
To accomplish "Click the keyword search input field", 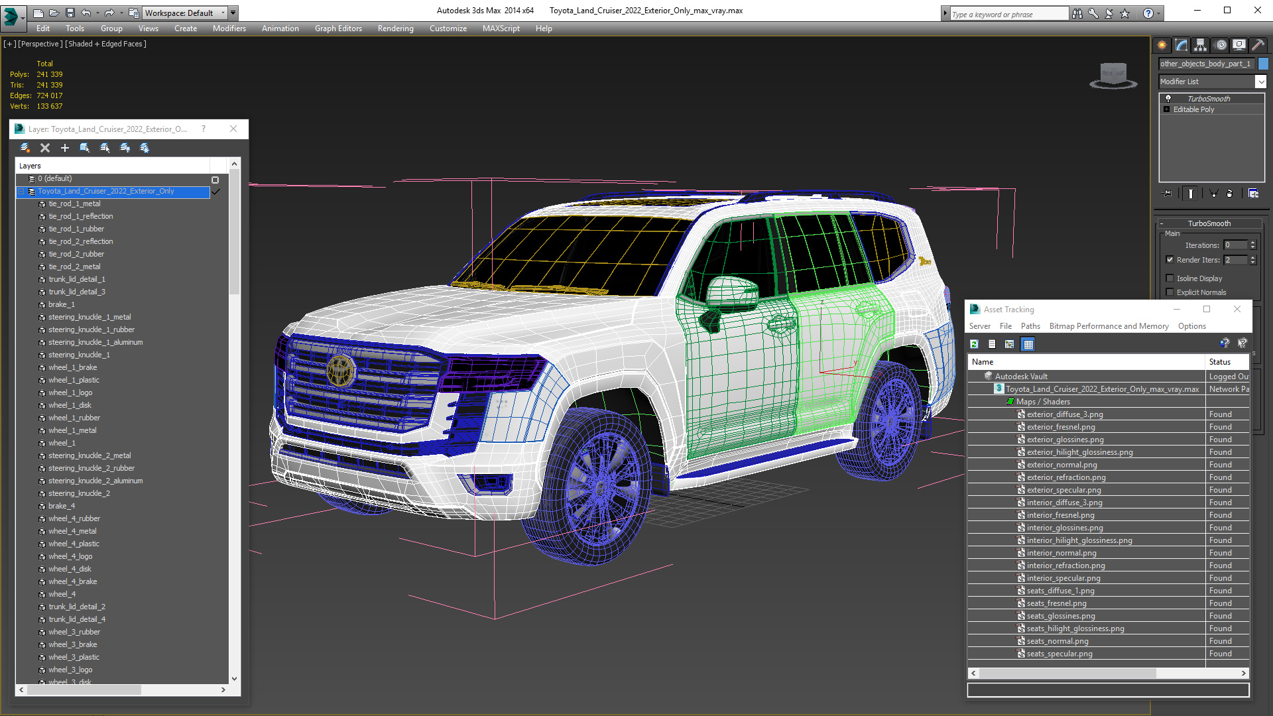I will (x=1009, y=14).
